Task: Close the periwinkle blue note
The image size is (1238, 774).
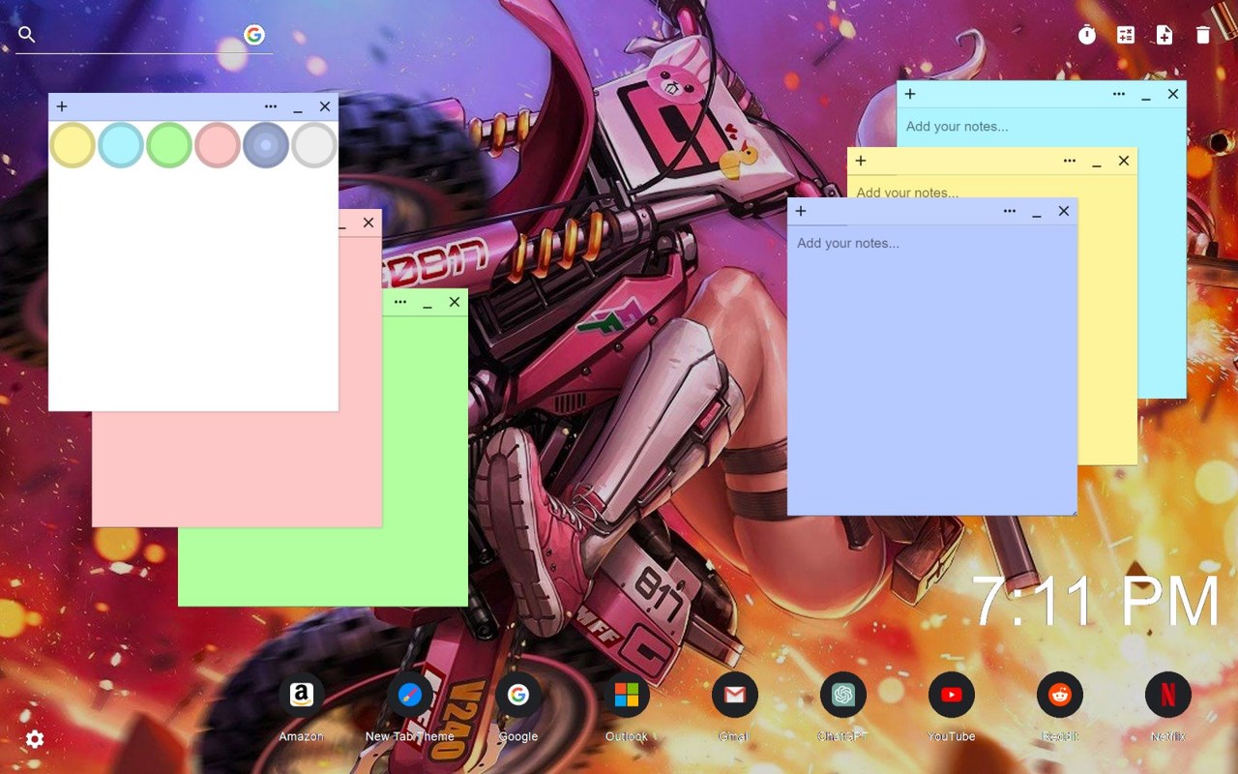Action: point(1064,211)
